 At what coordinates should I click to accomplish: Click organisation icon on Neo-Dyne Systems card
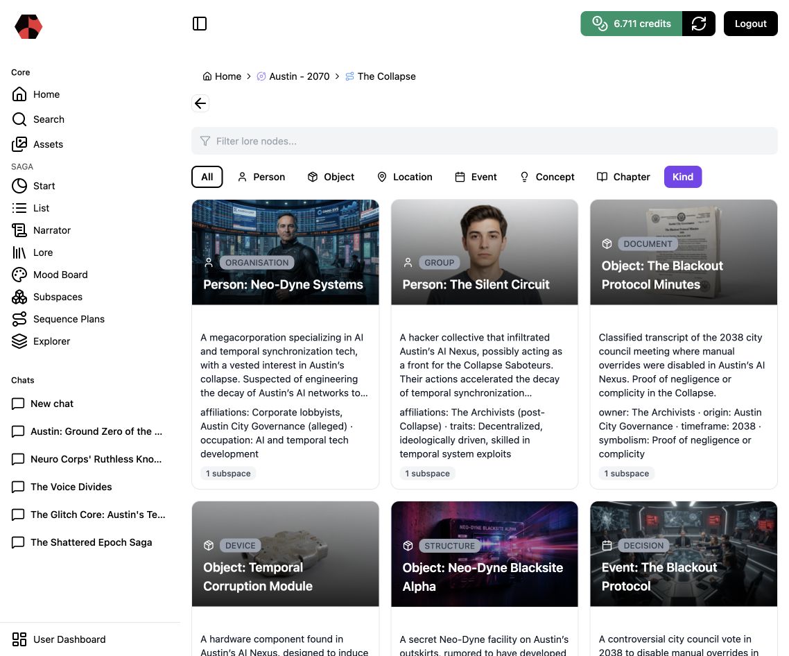pyautogui.click(x=209, y=262)
